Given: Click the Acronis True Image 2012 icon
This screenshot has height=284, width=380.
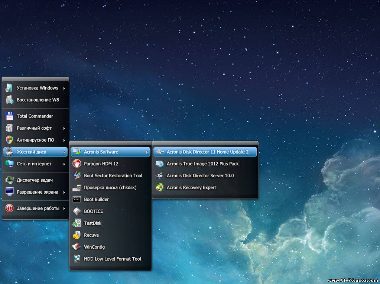Looking at the screenshot, I should [160, 164].
